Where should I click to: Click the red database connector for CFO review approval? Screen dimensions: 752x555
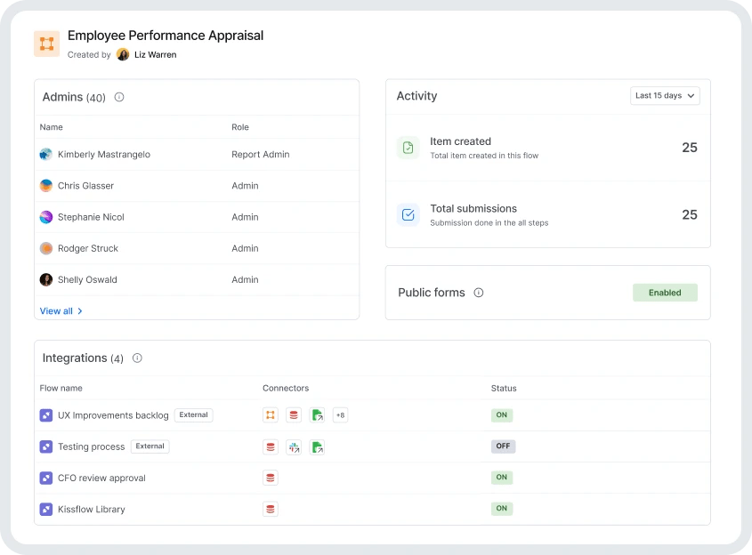(271, 478)
